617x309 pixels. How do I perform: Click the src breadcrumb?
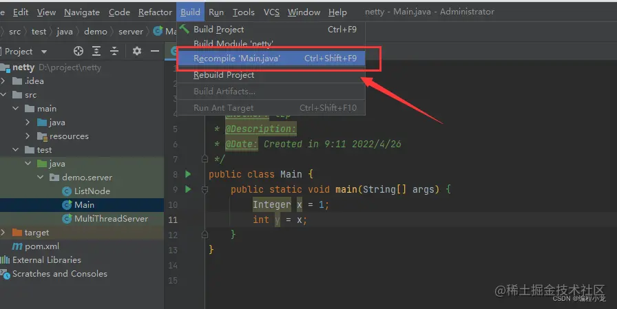[15, 32]
